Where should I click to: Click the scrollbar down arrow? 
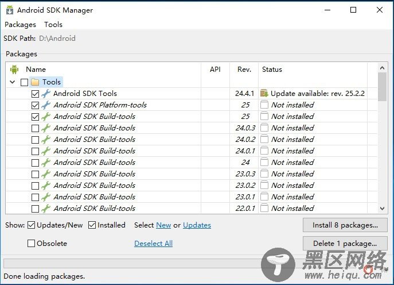382,209
